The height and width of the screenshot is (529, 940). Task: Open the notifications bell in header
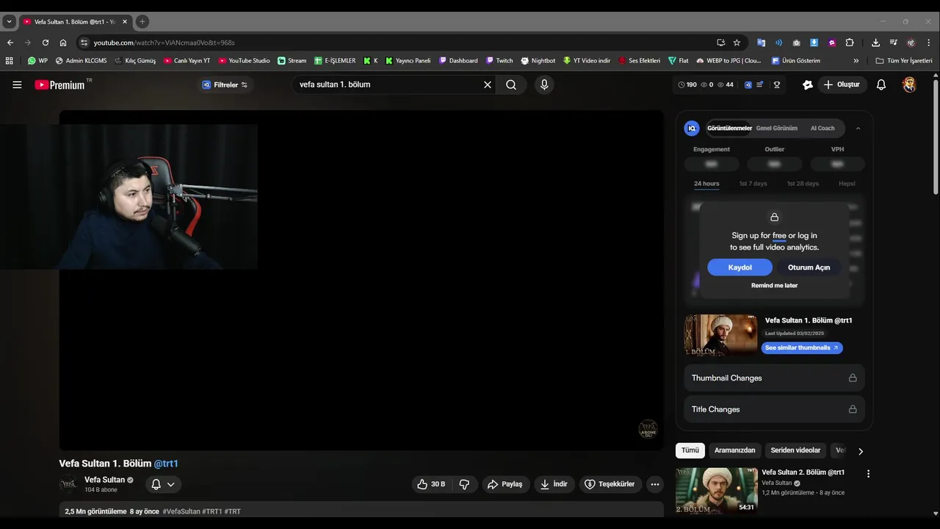pos(881,84)
